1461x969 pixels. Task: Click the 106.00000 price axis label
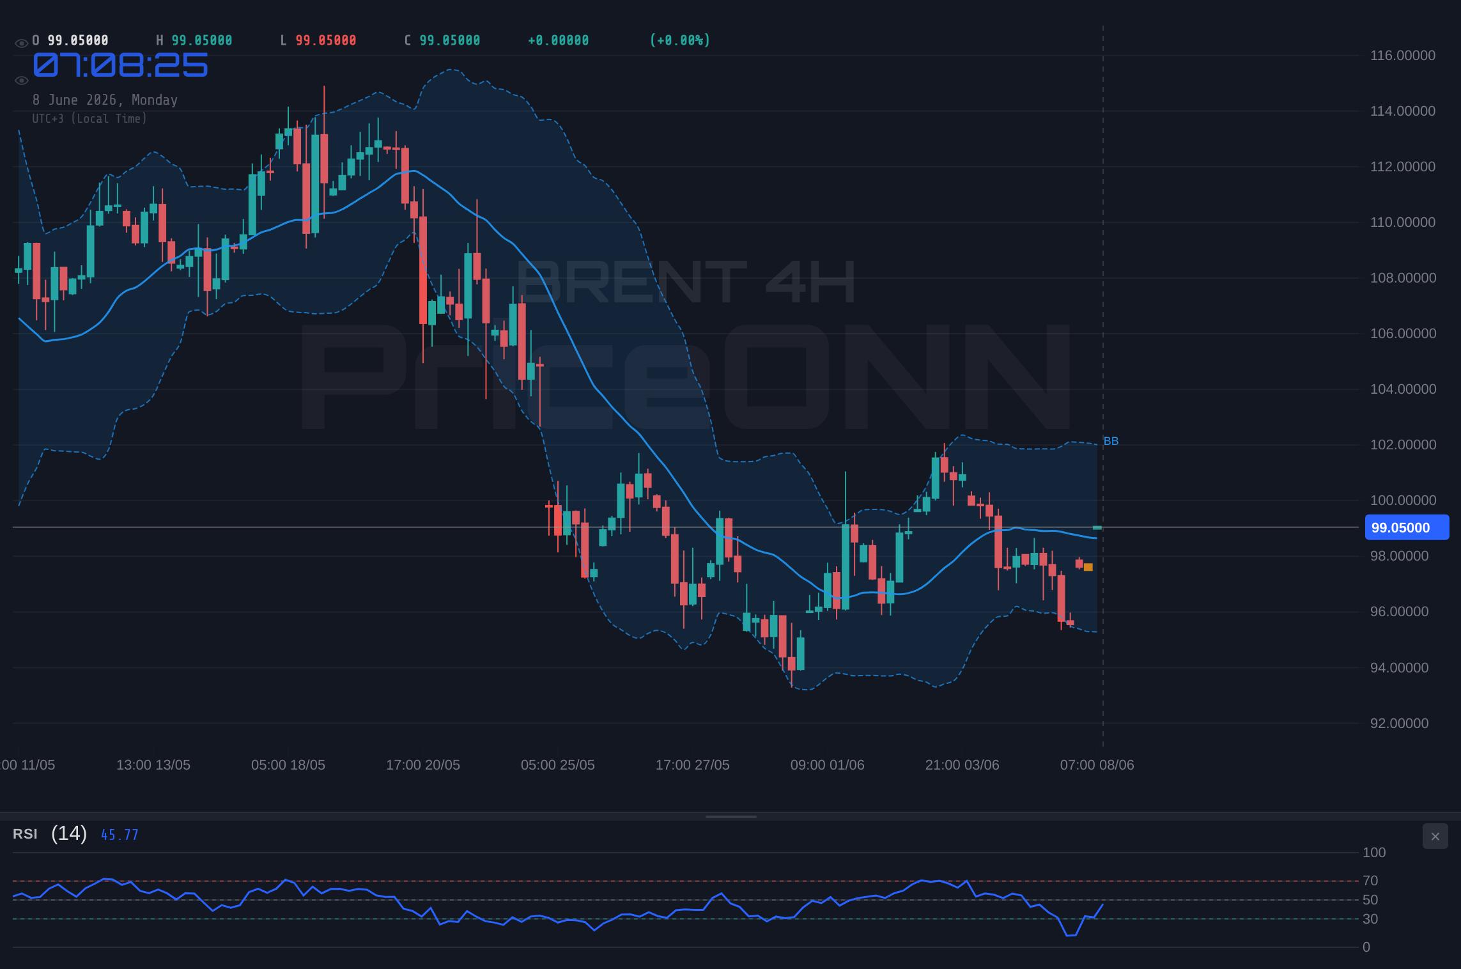coord(1402,334)
